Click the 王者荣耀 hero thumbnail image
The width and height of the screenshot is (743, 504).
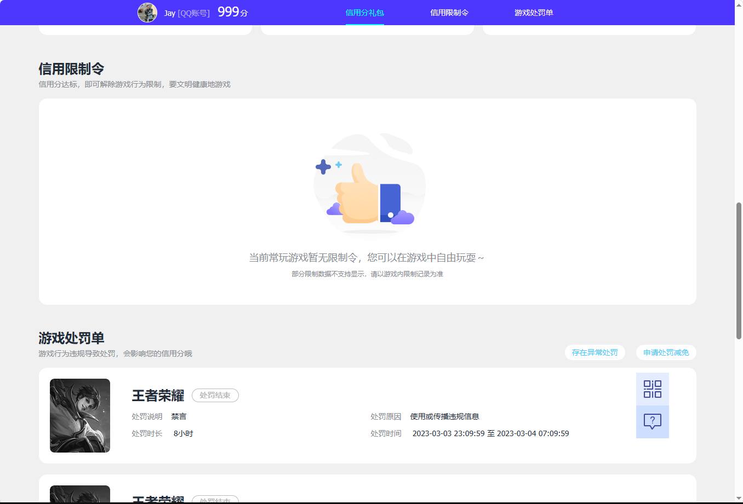(80, 415)
